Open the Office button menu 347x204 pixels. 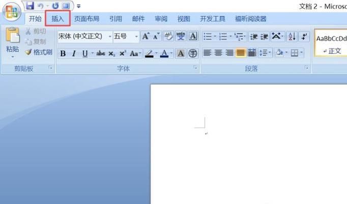coord(12,12)
